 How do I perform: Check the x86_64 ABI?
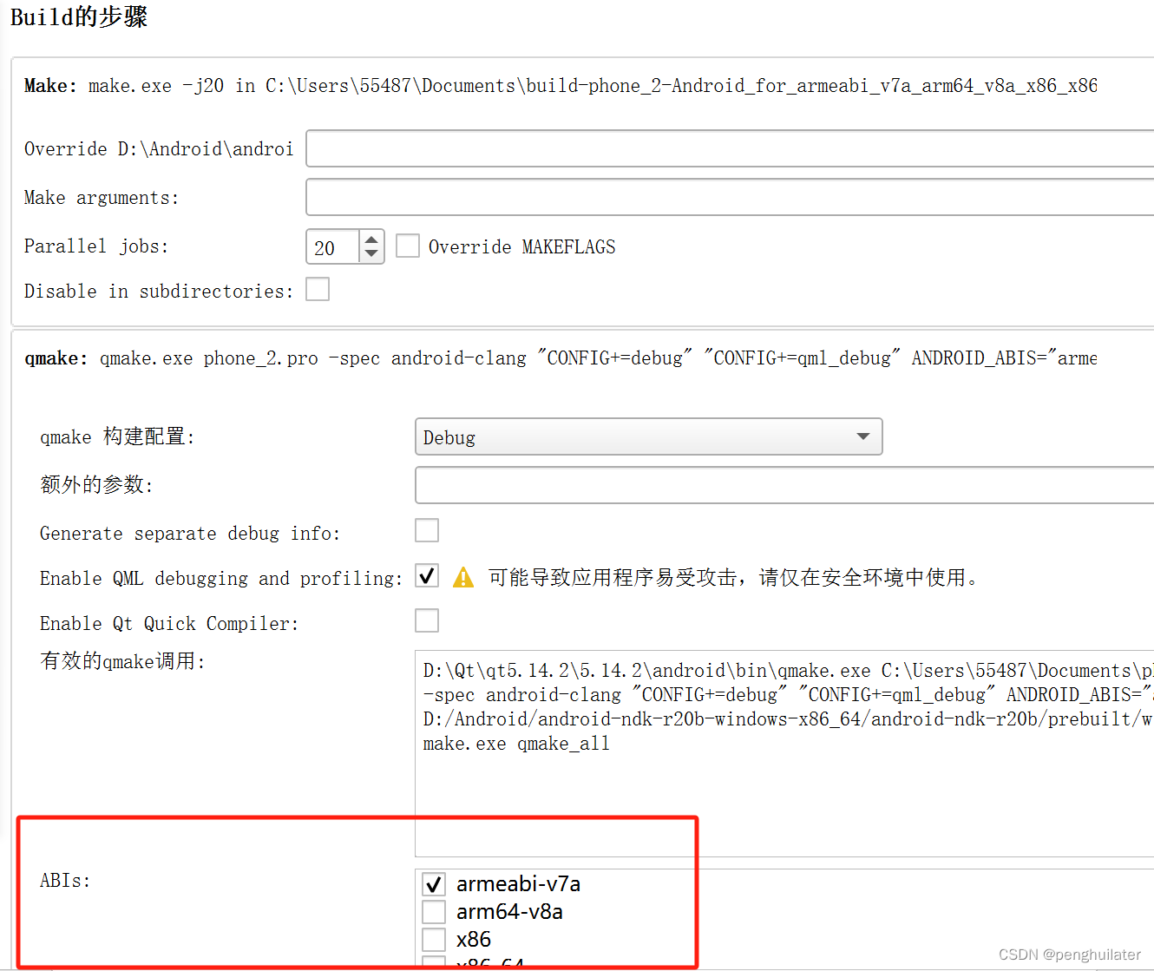click(434, 963)
